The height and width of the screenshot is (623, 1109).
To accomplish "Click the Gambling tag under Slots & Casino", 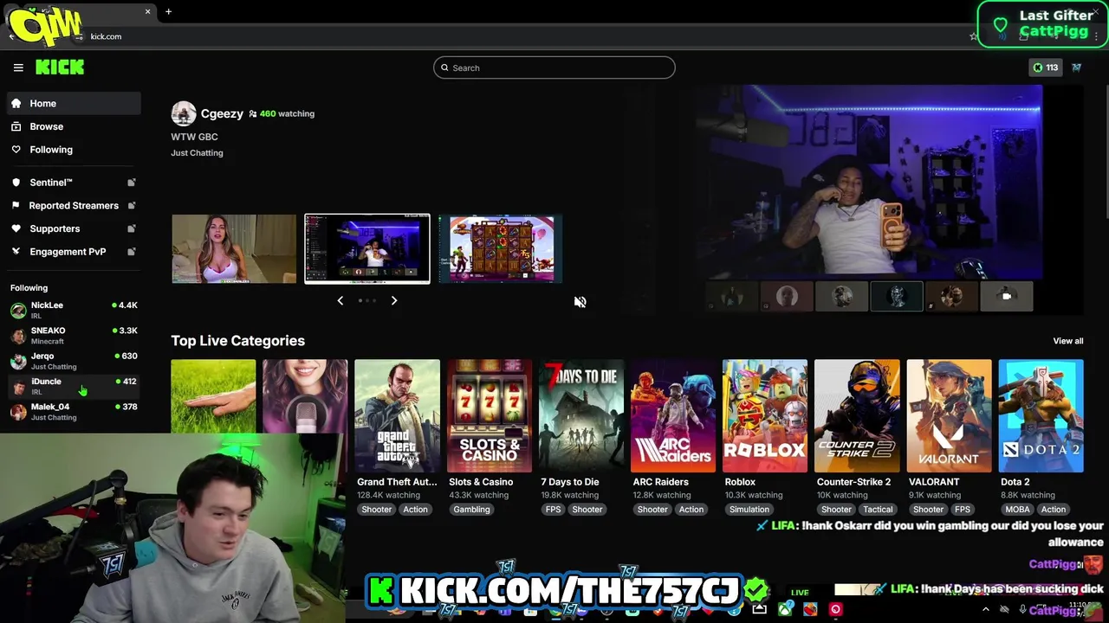I will point(472,510).
